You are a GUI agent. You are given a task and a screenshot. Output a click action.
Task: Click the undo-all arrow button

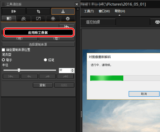pos(11,76)
